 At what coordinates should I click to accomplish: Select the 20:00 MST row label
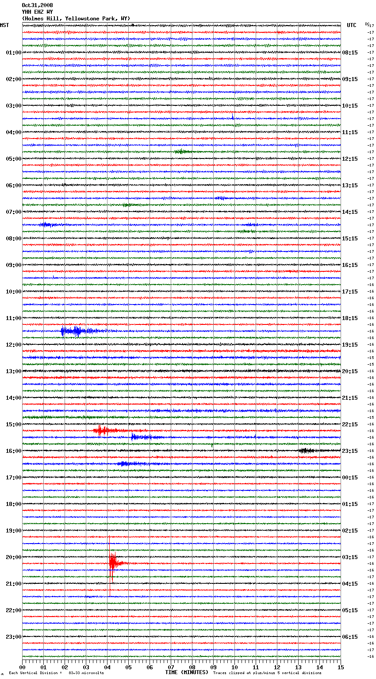point(14,557)
